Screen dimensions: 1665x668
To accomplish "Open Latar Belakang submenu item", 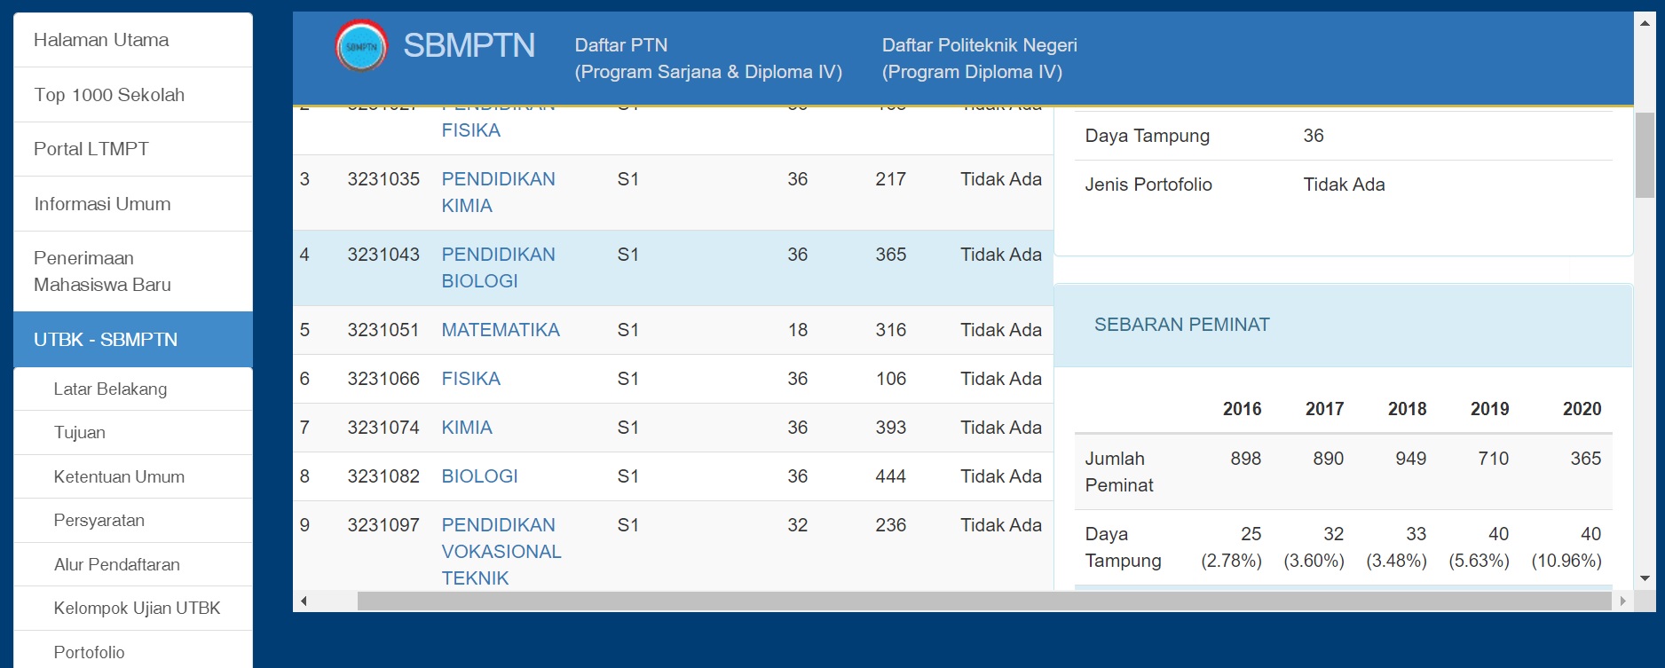I will click(x=133, y=389).
